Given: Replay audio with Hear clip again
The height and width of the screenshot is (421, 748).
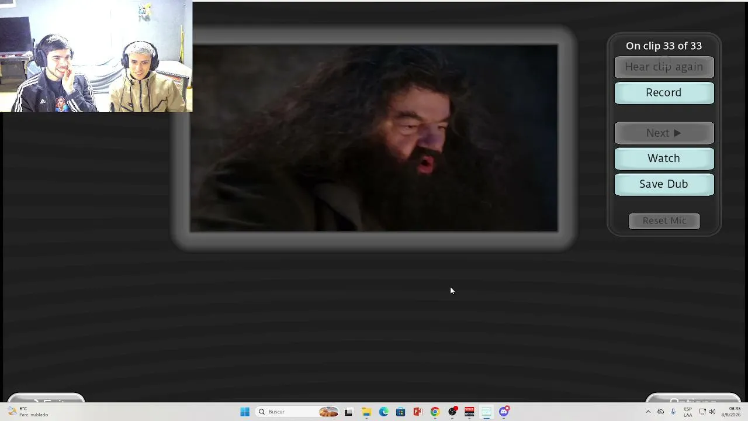Looking at the screenshot, I should click(x=664, y=67).
